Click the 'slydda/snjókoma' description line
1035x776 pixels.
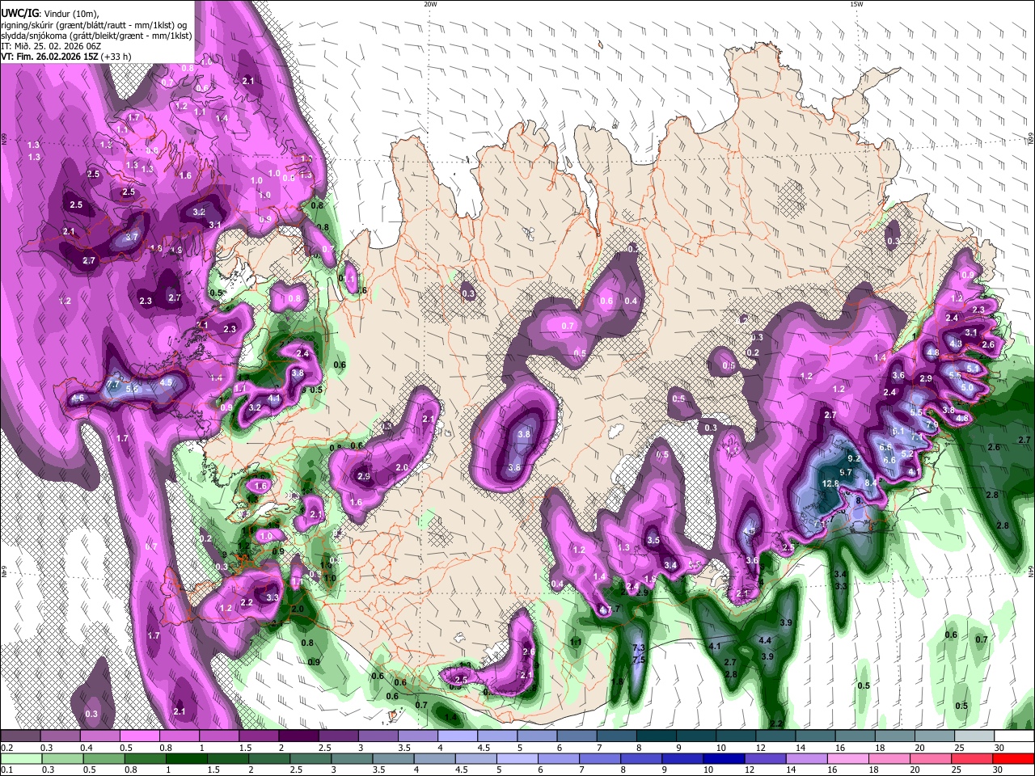(x=97, y=36)
